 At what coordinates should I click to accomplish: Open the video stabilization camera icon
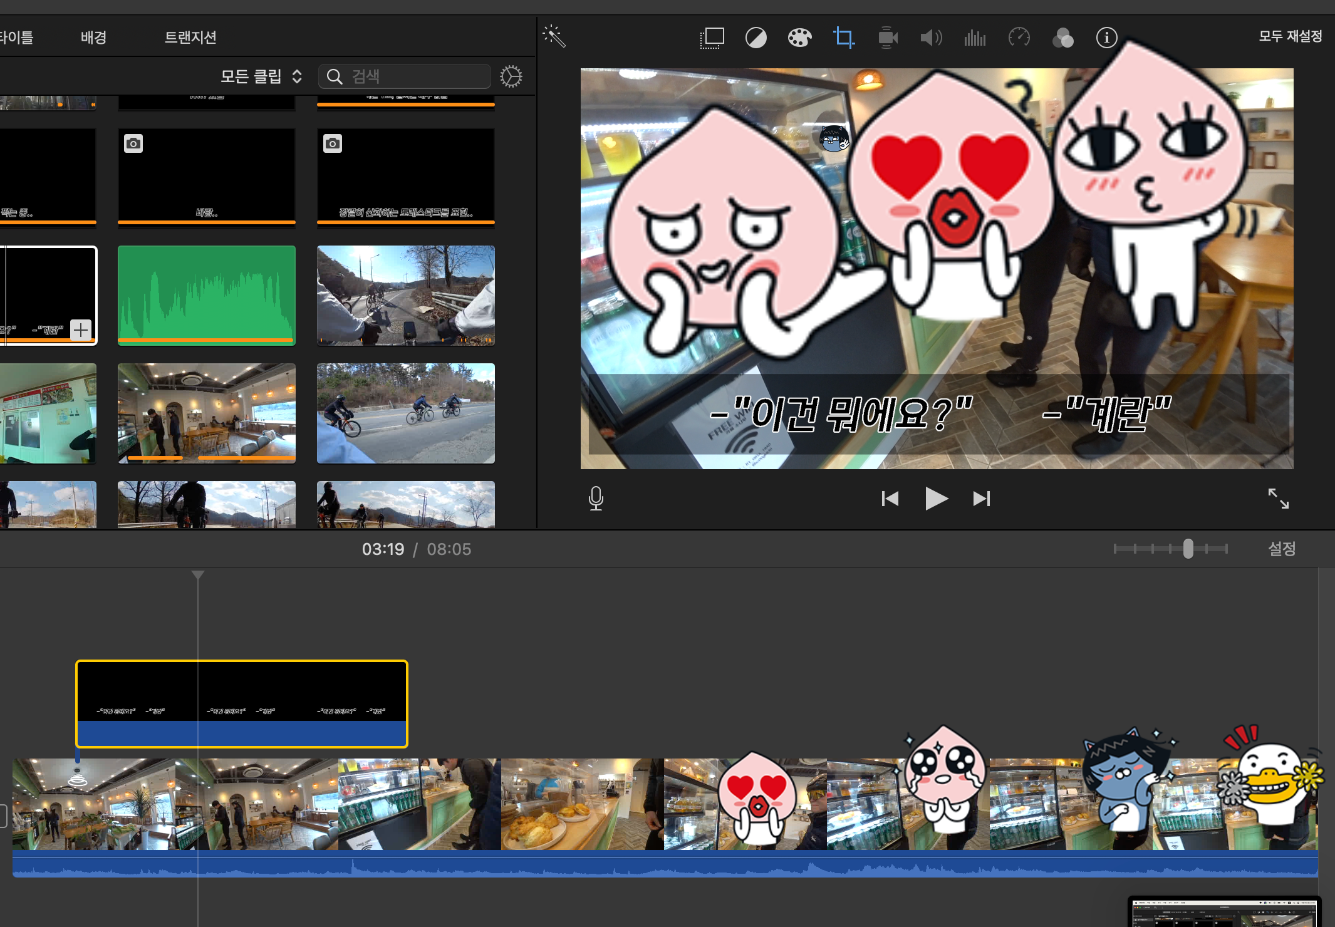[x=887, y=38]
